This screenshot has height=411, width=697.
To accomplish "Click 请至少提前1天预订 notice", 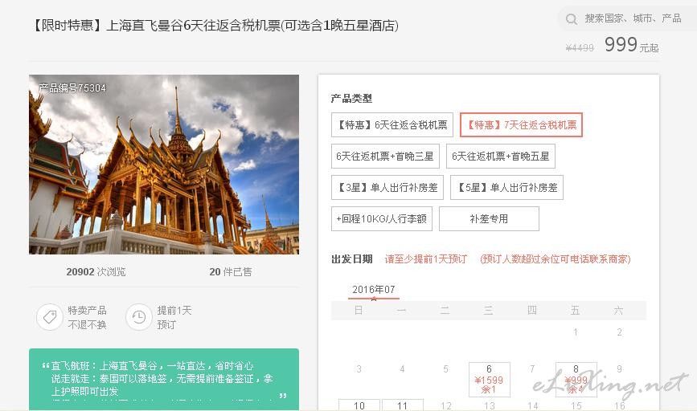I will click(426, 259).
